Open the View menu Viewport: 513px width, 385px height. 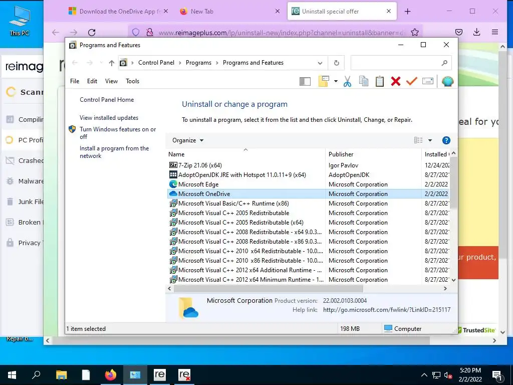coord(111,81)
